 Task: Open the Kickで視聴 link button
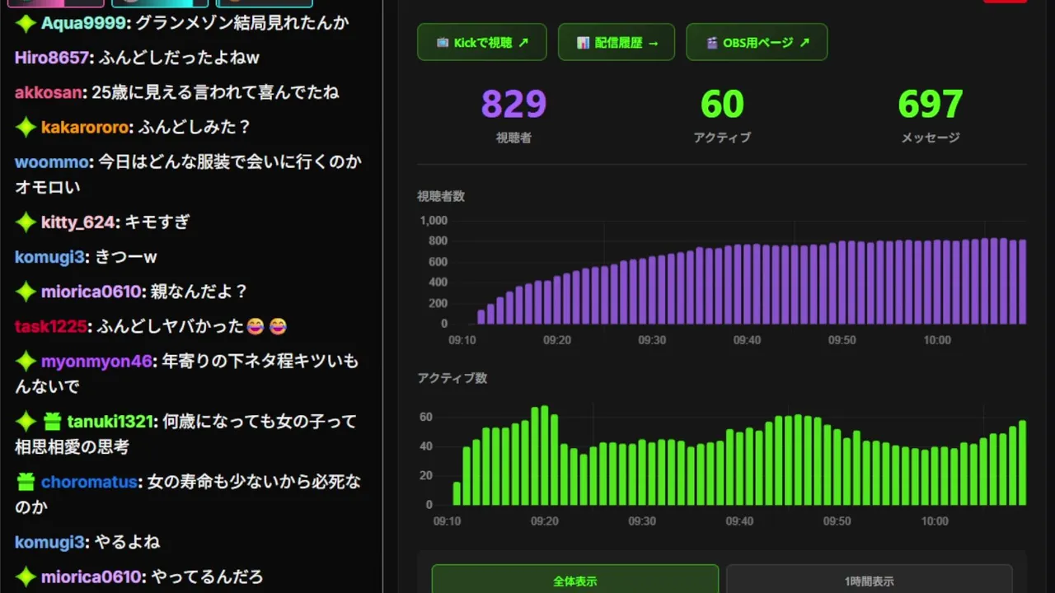point(481,42)
